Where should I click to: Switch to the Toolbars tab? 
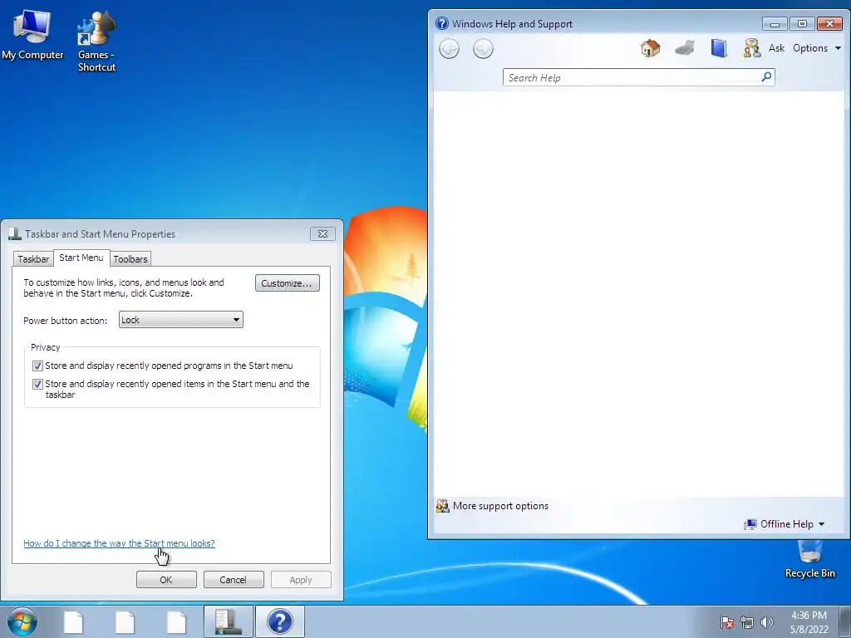point(130,259)
